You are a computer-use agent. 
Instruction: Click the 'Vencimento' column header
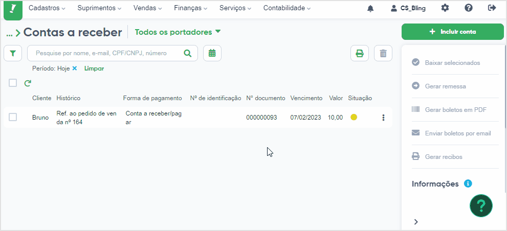pyautogui.click(x=306, y=98)
